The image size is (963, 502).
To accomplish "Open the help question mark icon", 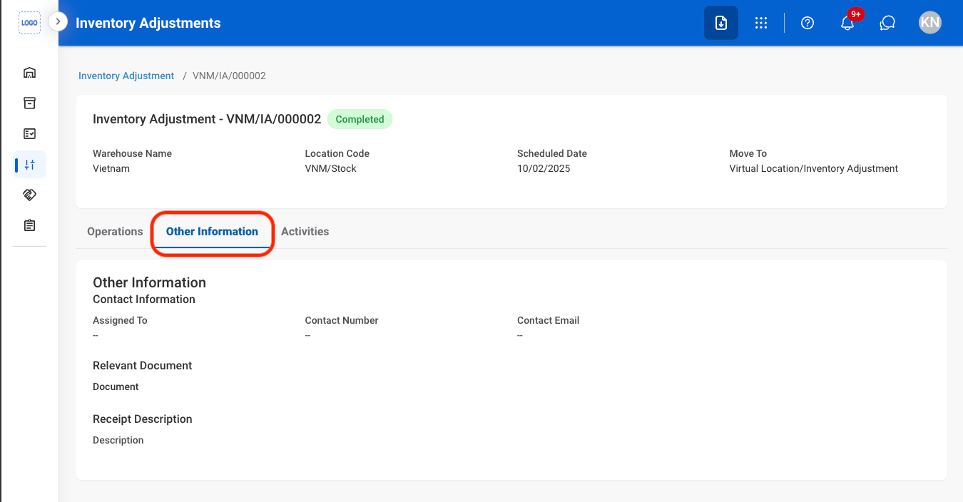I will [x=807, y=23].
